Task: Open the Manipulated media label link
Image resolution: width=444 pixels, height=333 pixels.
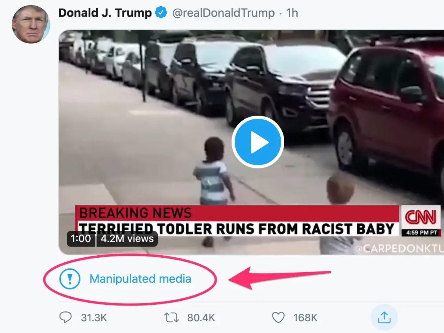Action: click(x=140, y=279)
